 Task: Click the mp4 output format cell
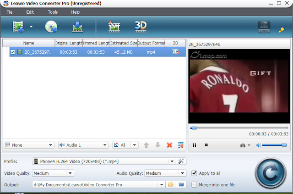(151, 52)
